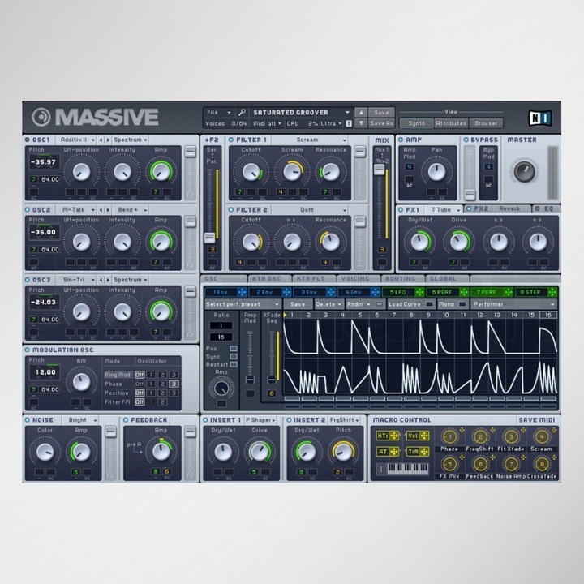Image resolution: width=584 pixels, height=584 pixels.
Task: Click the magnifier preset search icon
Action: [242, 112]
